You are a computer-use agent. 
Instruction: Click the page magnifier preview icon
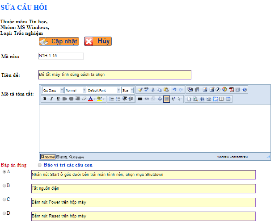pos(195,99)
